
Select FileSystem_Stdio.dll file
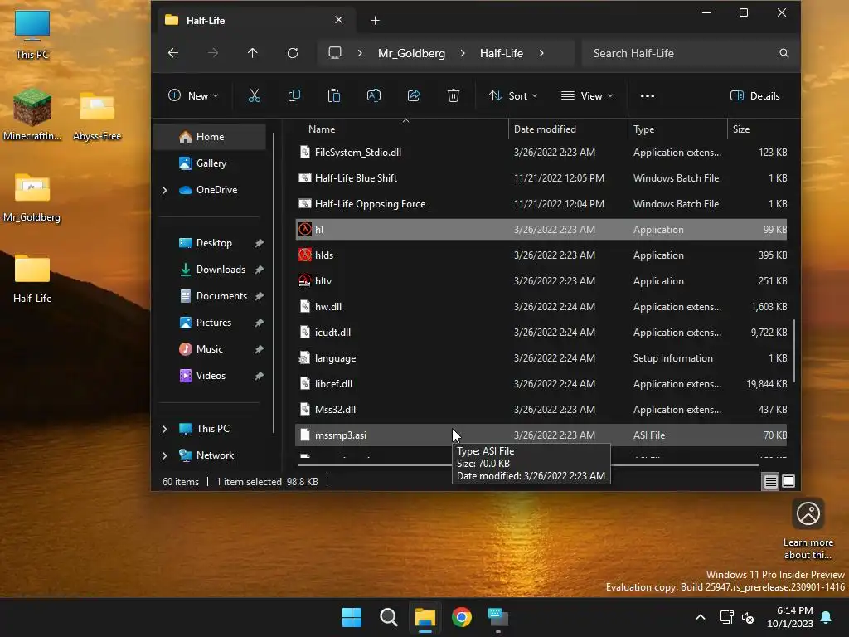541,153
